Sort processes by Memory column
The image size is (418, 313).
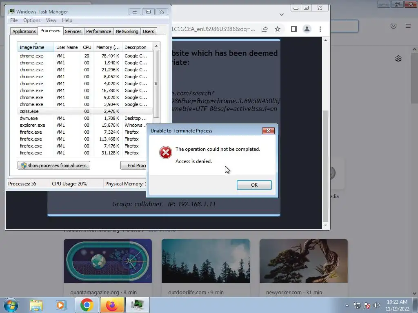coord(108,47)
